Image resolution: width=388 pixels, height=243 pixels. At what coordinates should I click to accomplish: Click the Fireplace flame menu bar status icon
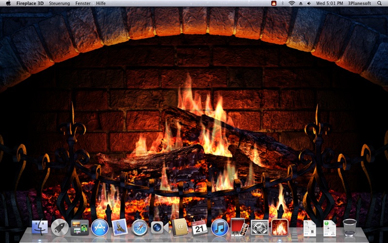tap(274, 3)
